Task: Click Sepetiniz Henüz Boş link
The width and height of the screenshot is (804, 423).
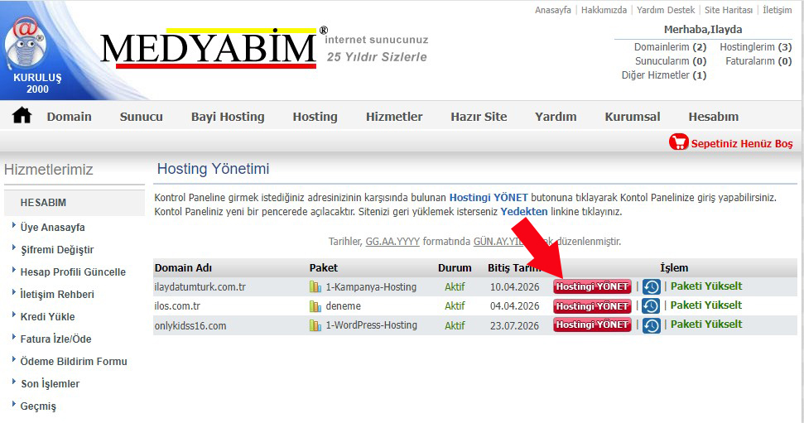Action: point(741,143)
